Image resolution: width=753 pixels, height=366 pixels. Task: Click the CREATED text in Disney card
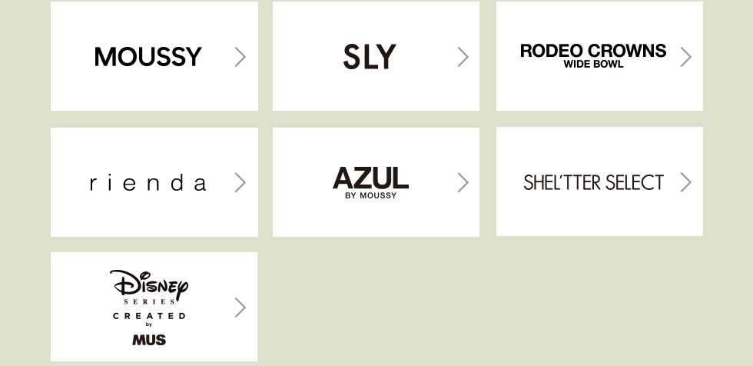[x=149, y=316]
